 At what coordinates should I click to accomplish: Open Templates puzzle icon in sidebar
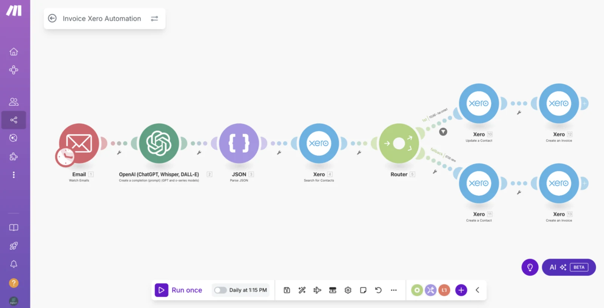coord(14,156)
